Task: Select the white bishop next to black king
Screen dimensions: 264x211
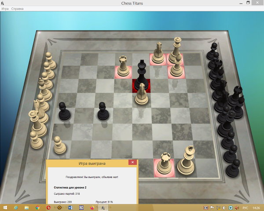Action: point(141,95)
